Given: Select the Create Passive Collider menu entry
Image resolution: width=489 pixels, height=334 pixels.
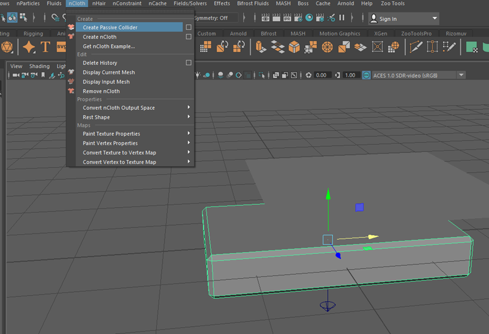Looking at the screenshot, I should tap(129, 28).
